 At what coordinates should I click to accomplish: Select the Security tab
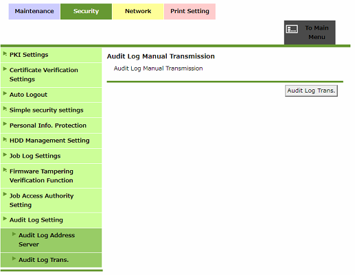pyautogui.click(x=86, y=11)
